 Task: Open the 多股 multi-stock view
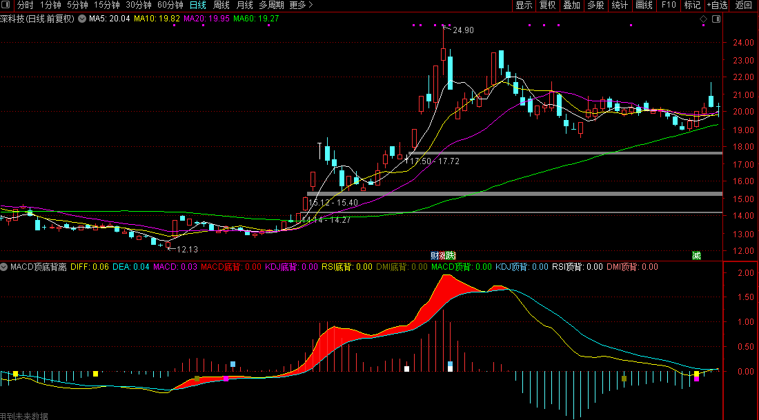[595, 6]
